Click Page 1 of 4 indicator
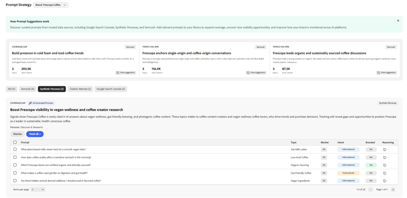The height and width of the screenshot is (198, 407). click(382, 190)
